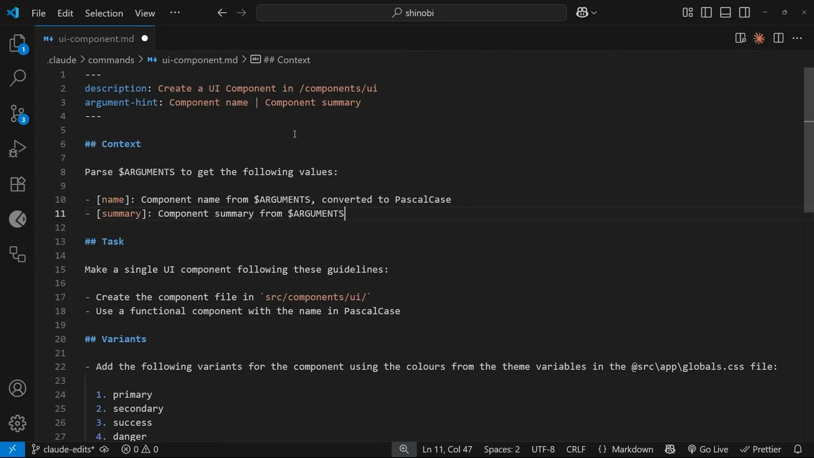Open the Run and Debug view
Screen dimensions: 814x458
18,149
